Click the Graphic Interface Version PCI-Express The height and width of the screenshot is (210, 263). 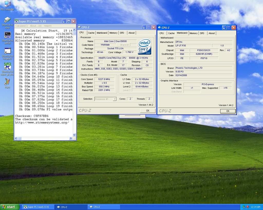pyautogui.click(x=208, y=84)
